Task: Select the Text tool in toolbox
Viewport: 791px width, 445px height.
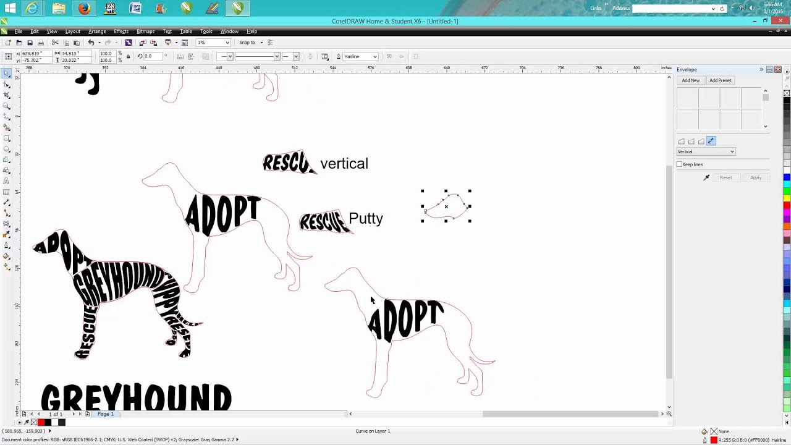Action: [7, 181]
